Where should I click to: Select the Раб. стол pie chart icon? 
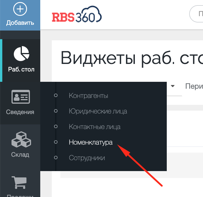(21, 54)
